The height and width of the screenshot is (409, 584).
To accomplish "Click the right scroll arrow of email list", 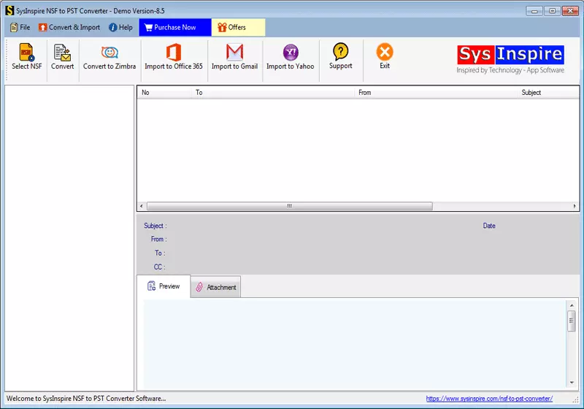I will (x=575, y=206).
